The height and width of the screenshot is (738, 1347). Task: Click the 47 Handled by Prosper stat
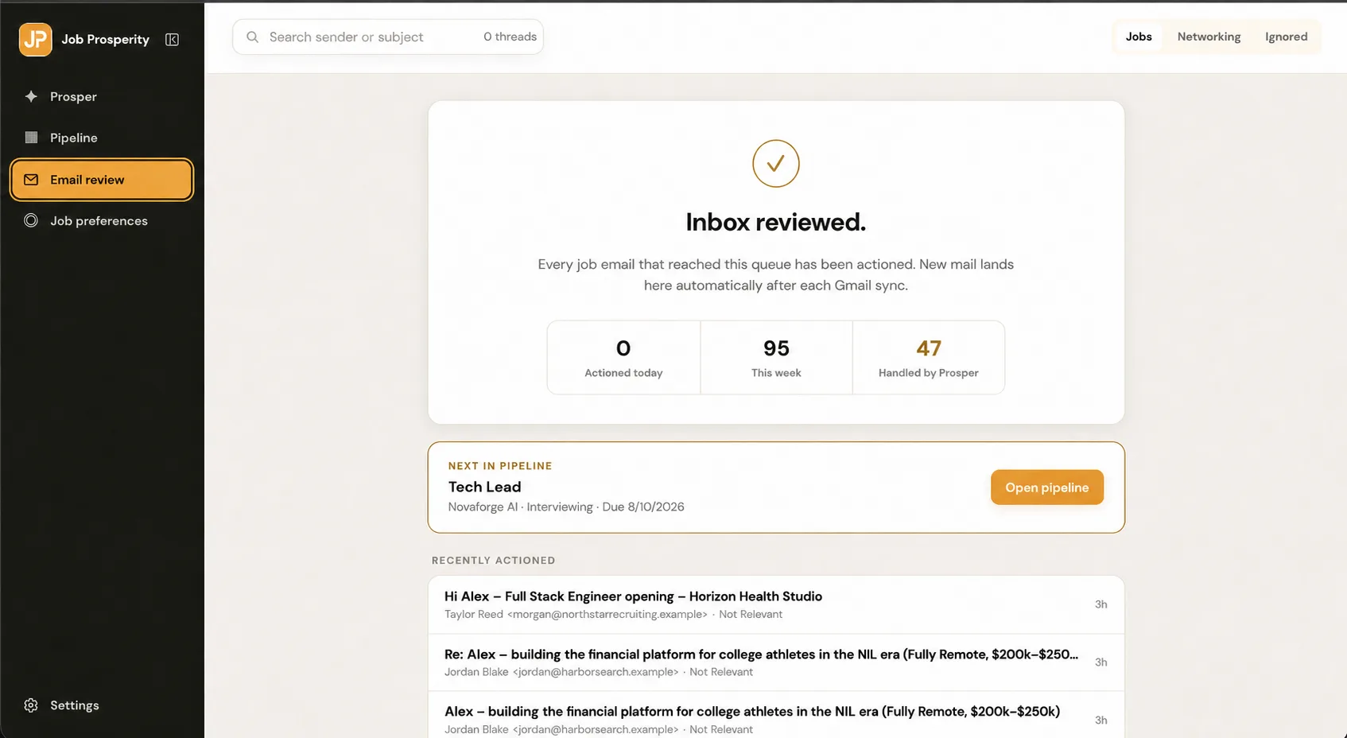[x=928, y=358]
